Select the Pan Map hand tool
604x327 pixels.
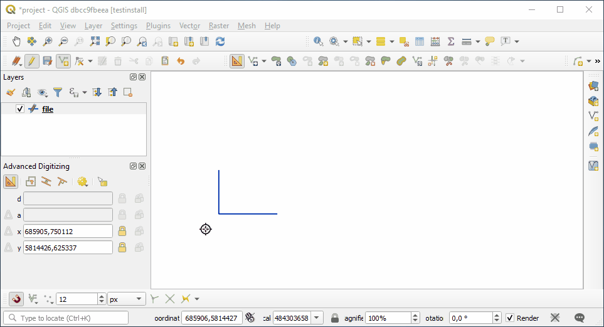16,41
